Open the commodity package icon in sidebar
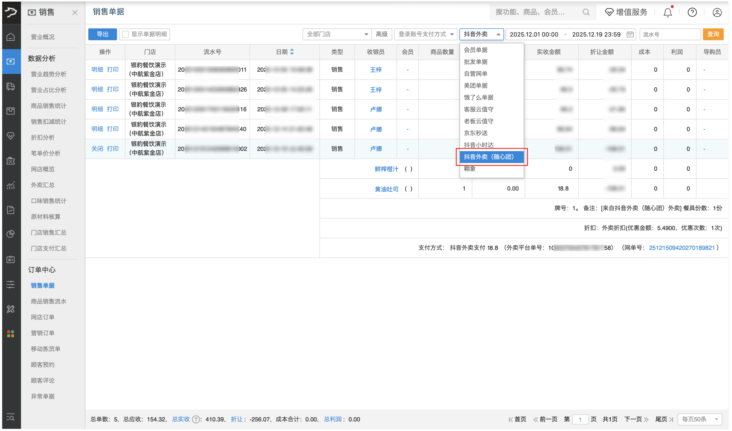Screen dimensions: 732x431 click(x=11, y=111)
